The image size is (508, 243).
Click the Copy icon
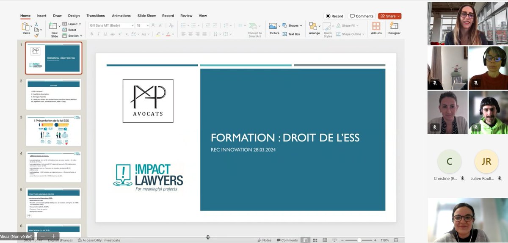(36, 30)
